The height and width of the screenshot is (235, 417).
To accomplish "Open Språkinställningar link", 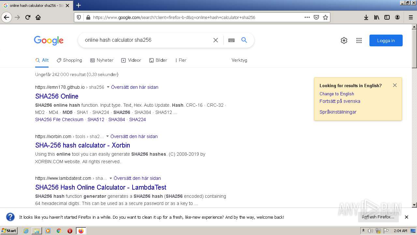I will (338, 112).
